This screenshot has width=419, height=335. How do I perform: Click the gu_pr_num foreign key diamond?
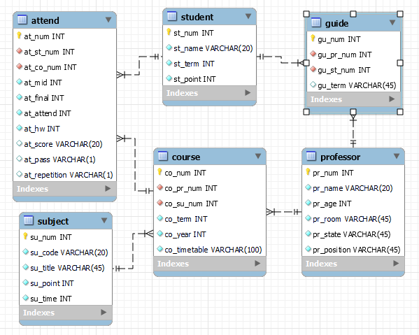coord(313,54)
